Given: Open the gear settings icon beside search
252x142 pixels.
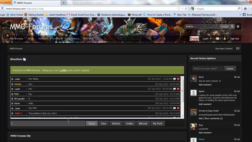Looking at the screenshot, I should [x=238, y=26].
